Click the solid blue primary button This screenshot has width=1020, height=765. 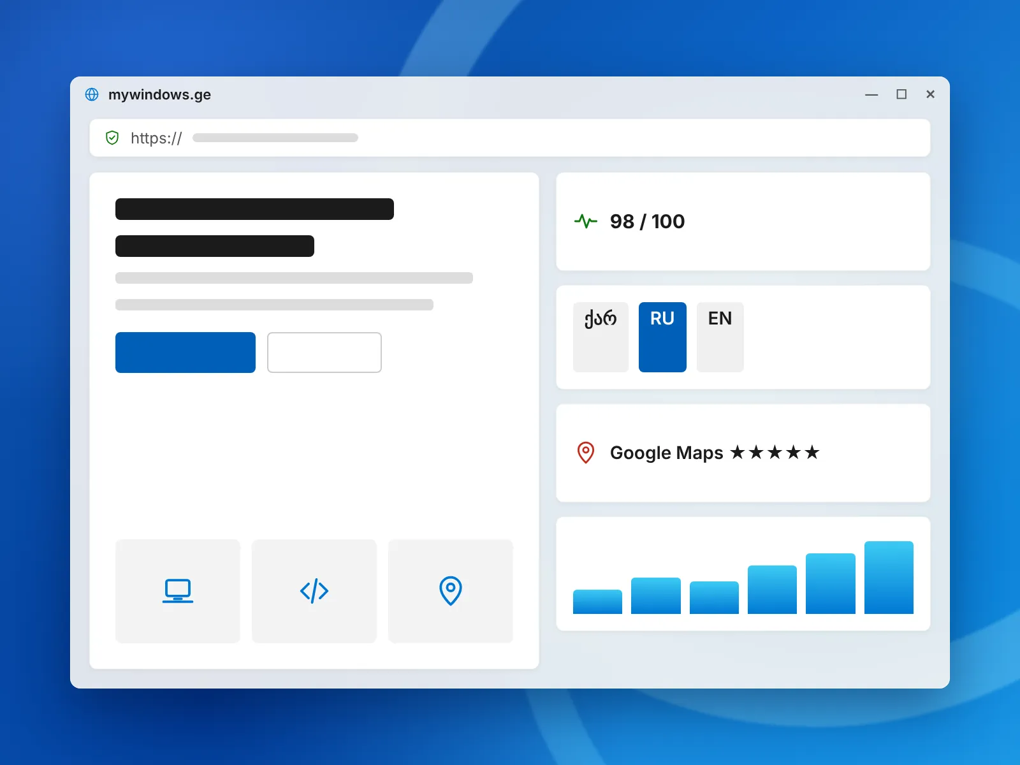186,353
